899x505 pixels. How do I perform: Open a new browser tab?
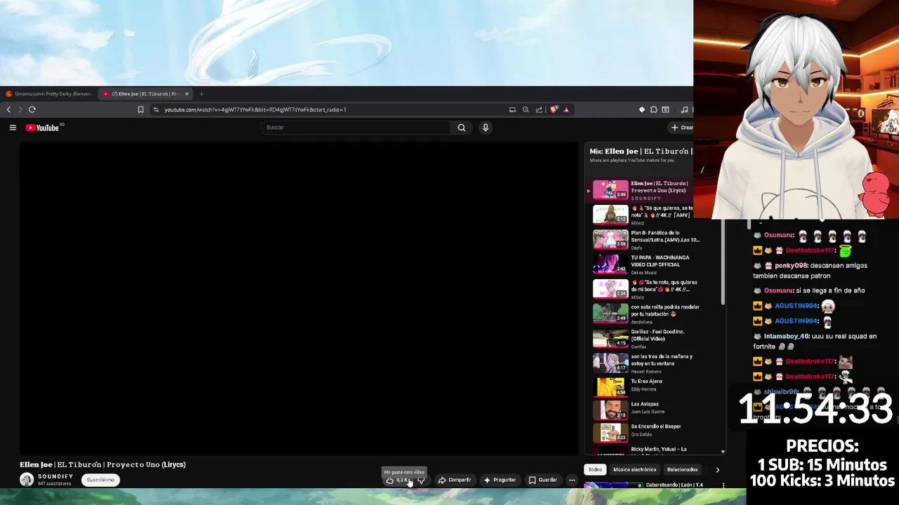(202, 94)
